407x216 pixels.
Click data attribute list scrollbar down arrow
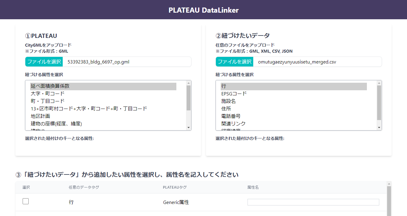pyautogui.click(x=379, y=128)
